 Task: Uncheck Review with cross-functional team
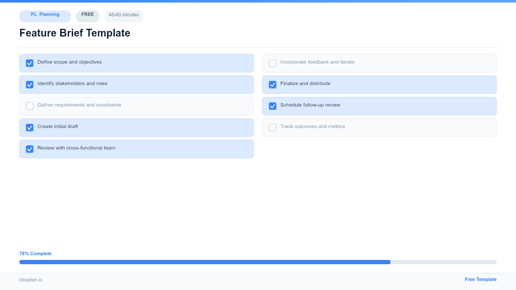click(x=30, y=149)
